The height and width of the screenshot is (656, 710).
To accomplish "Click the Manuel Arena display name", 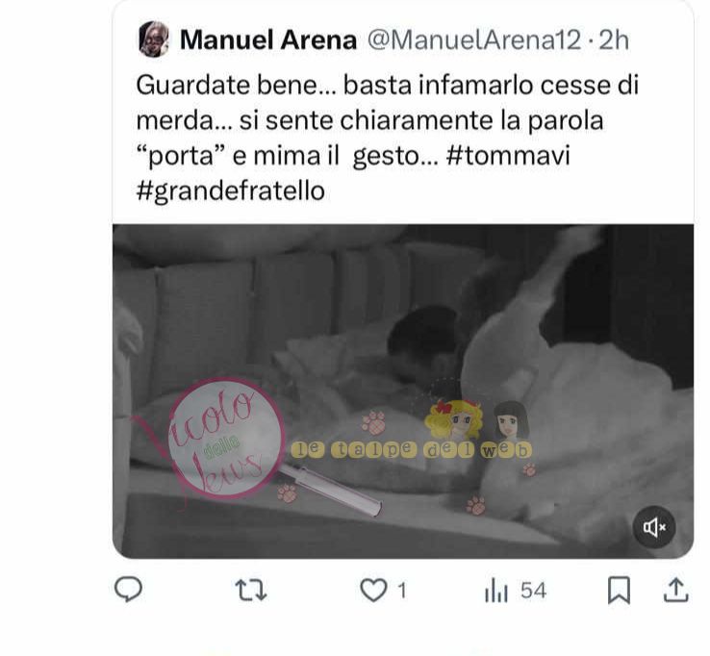I will 268,39.
